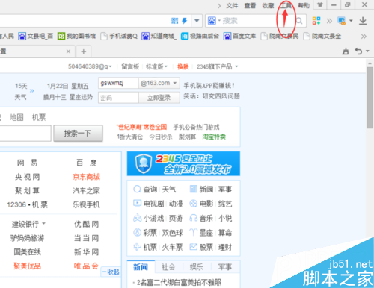
Task: Click the magnifier icon beside 查询
Action: point(137,190)
